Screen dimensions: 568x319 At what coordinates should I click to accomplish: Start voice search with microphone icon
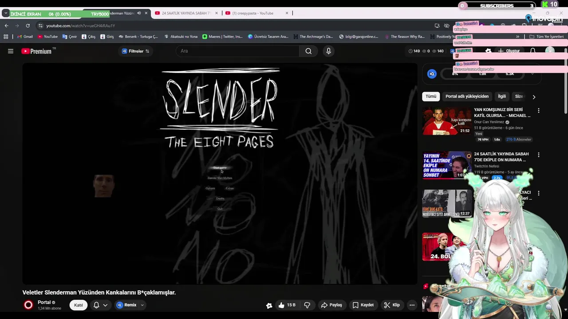coord(328,51)
